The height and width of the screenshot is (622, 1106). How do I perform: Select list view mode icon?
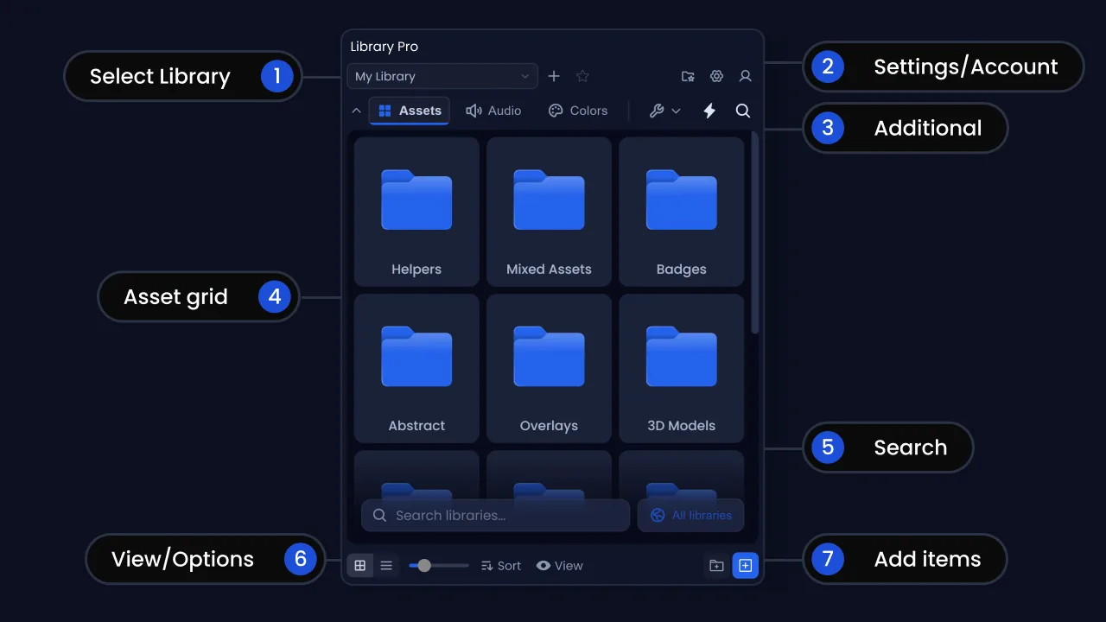[x=386, y=566]
